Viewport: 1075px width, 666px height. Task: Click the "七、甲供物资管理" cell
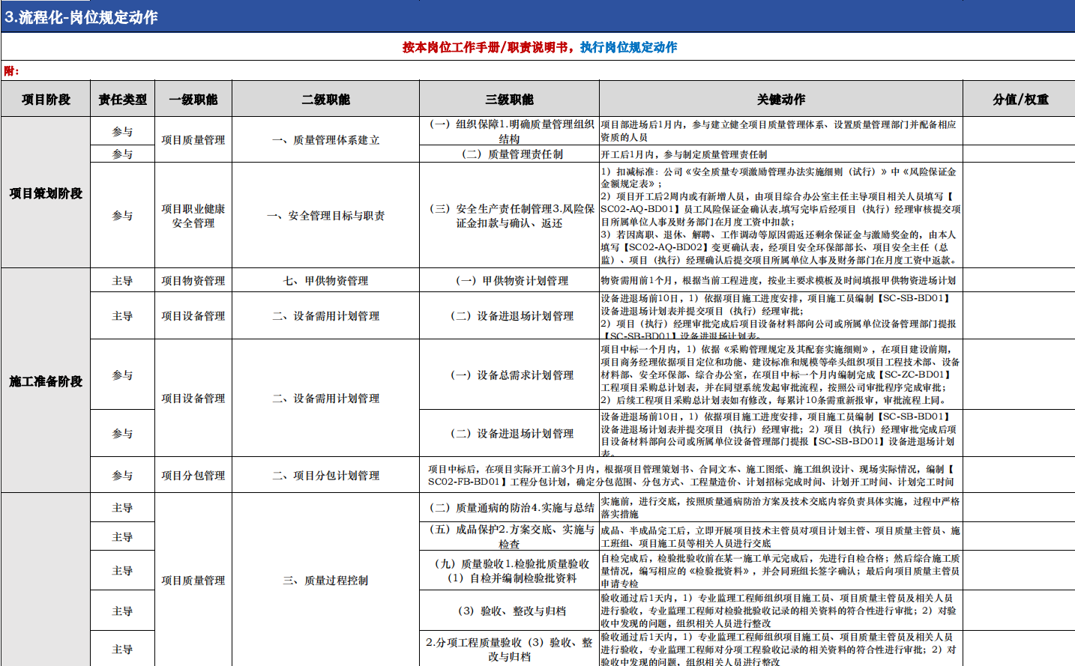pyautogui.click(x=325, y=281)
